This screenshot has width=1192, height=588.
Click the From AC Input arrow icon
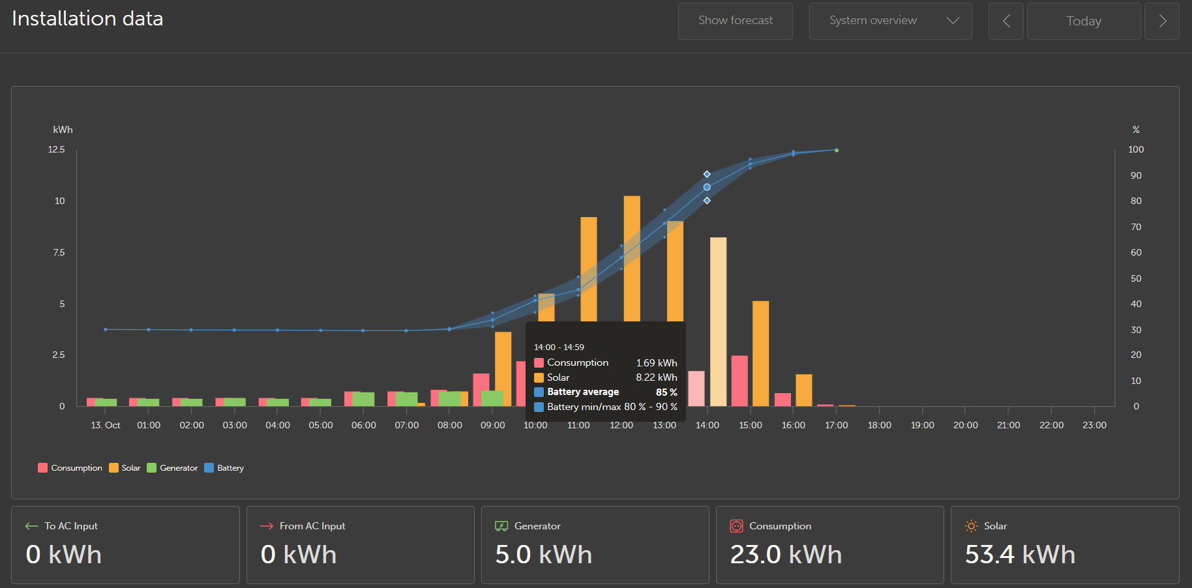266,526
